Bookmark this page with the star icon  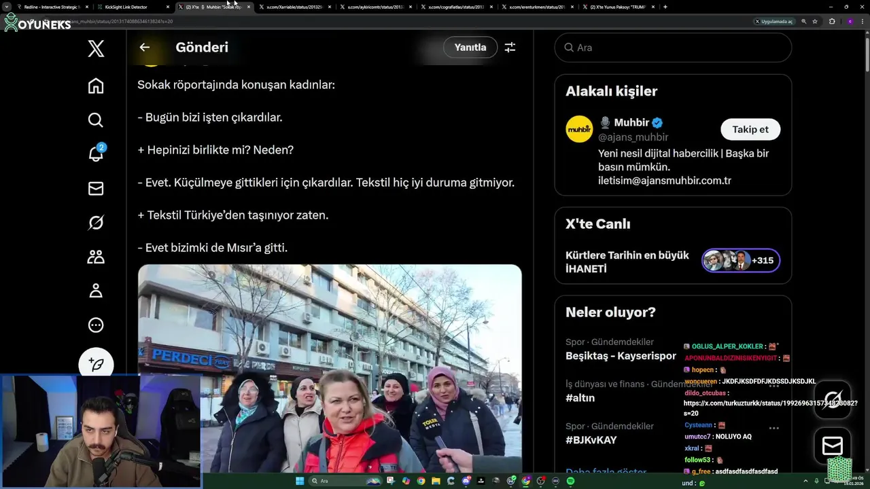(x=815, y=22)
